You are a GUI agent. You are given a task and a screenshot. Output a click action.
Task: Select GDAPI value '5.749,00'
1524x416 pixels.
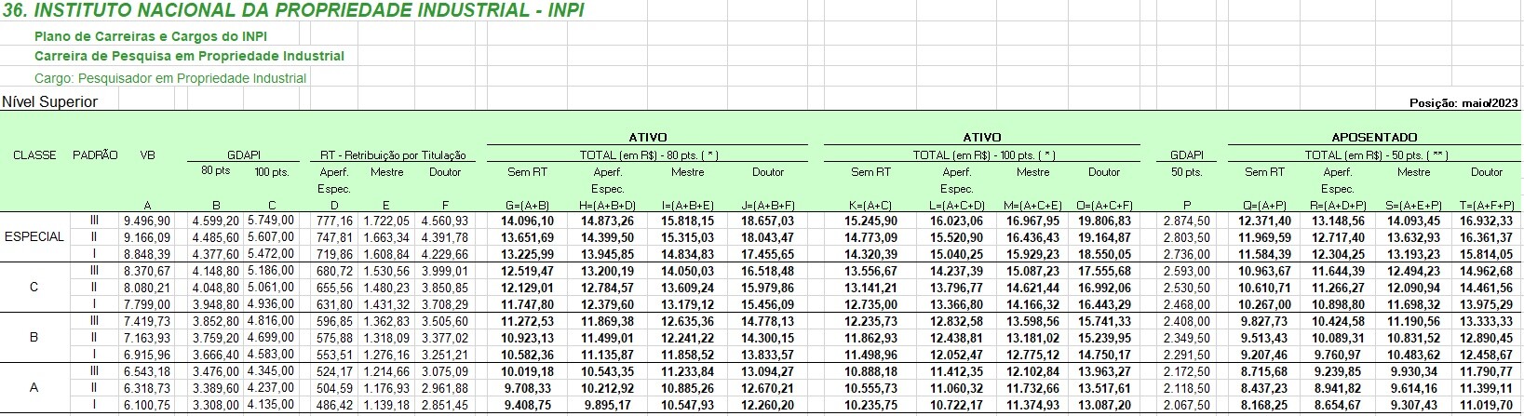click(x=271, y=221)
